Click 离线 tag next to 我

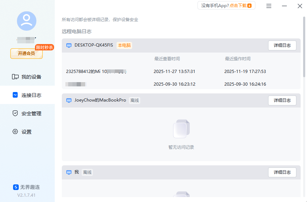(87, 172)
